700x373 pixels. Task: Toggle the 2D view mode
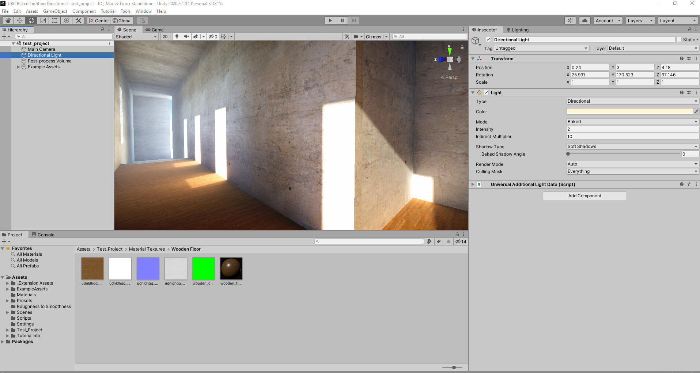[x=165, y=37]
